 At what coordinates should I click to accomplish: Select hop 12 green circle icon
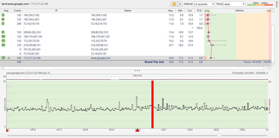click(3, 45)
